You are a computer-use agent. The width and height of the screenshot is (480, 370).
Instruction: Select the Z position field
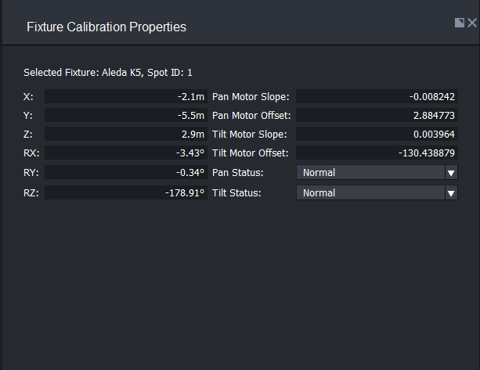[x=126, y=135]
